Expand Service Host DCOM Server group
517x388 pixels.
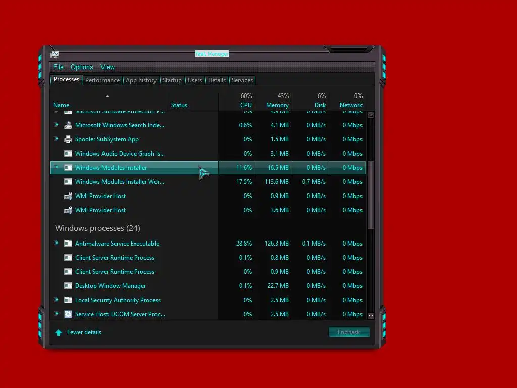tap(56, 314)
